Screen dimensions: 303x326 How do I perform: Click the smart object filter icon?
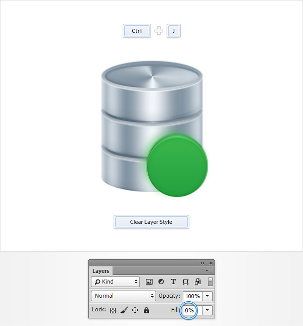click(x=197, y=282)
